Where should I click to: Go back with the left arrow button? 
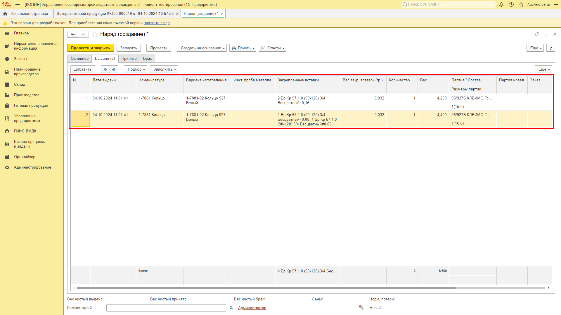click(73, 34)
